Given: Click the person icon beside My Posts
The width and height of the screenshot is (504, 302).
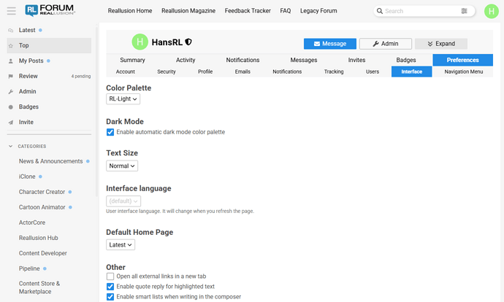Looking at the screenshot, I should pyautogui.click(x=11, y=61).
